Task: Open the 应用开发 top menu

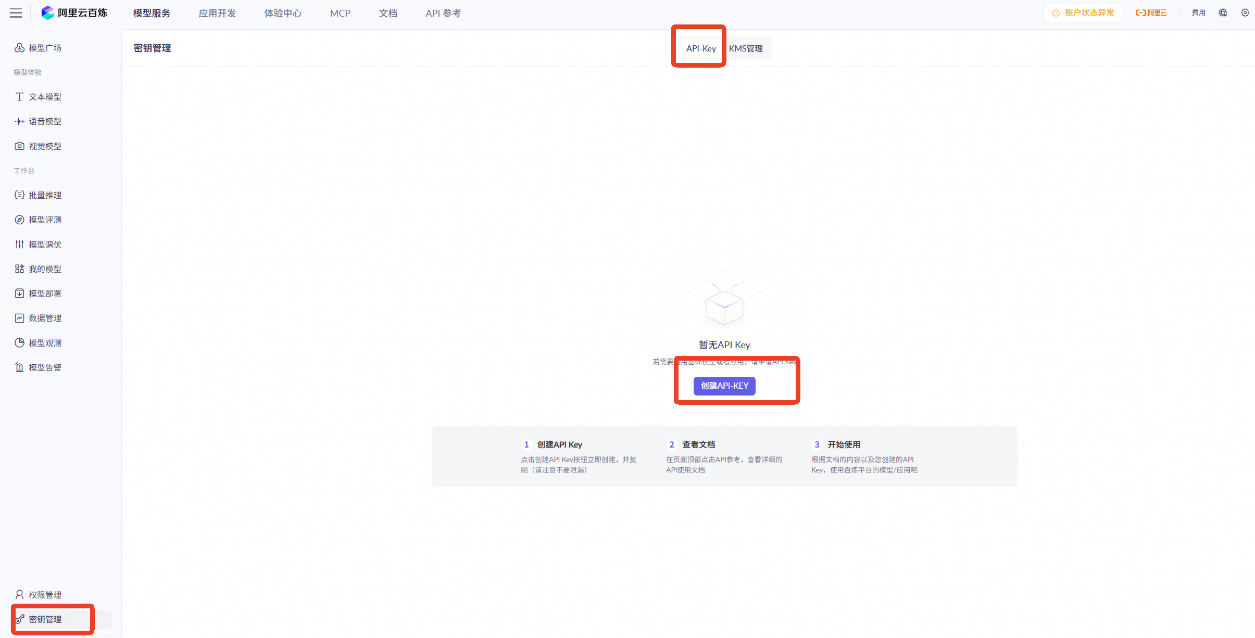Action: 217,13
